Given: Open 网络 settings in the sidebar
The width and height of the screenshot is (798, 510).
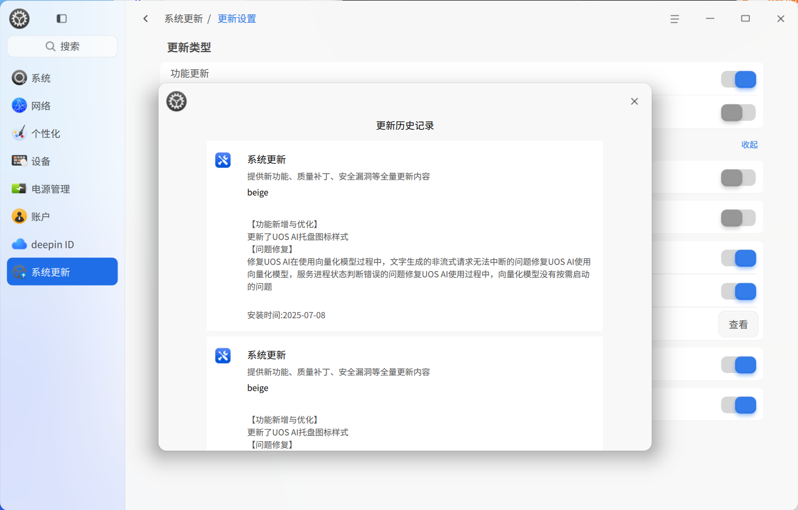Looking at the screenshot, I should click(x=62, y=106).
